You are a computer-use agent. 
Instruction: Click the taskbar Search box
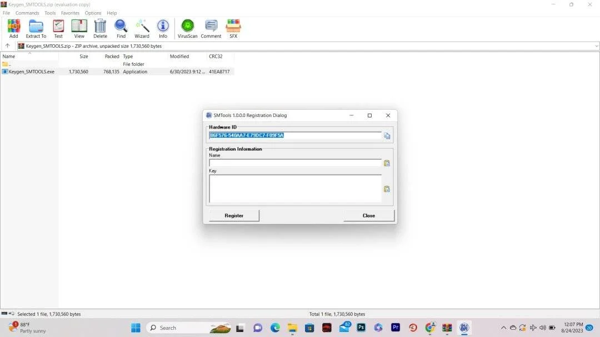click(x=189, y=328)
